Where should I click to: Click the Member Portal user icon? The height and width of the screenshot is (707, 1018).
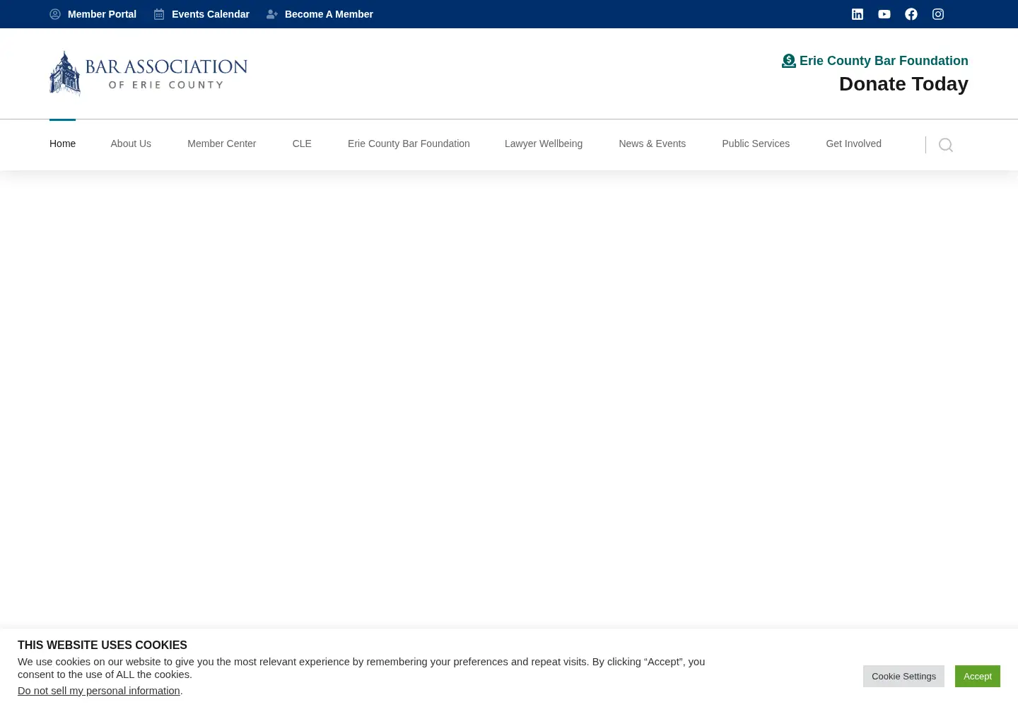coord(55,14)
